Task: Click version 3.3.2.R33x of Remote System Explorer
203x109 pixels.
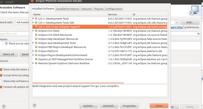Action: tap(120, 63)
